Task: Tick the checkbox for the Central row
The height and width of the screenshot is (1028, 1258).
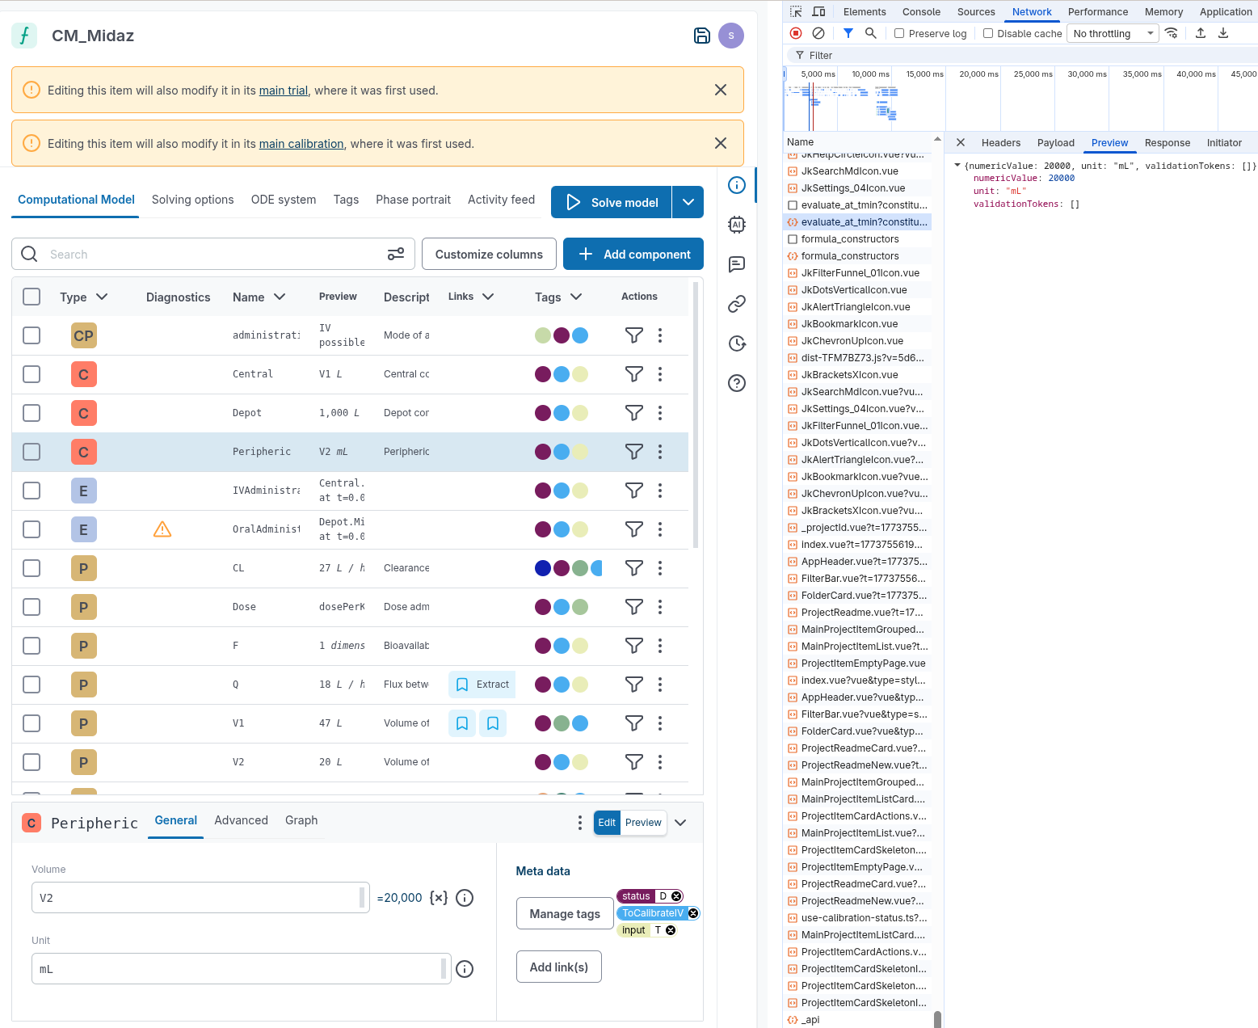Action: pos(32,374)
